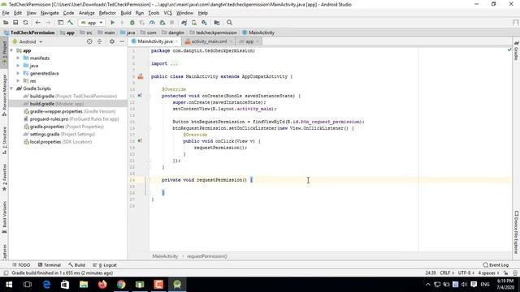
Task: Open File Explorer from the taskbar
Action: (84, 285)
